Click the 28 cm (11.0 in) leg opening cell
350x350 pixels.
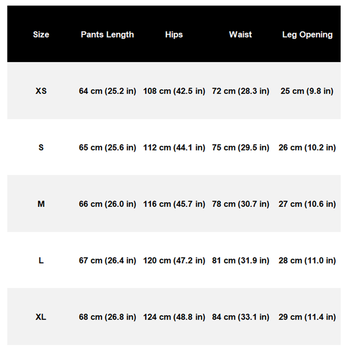(x=307, y=260)
